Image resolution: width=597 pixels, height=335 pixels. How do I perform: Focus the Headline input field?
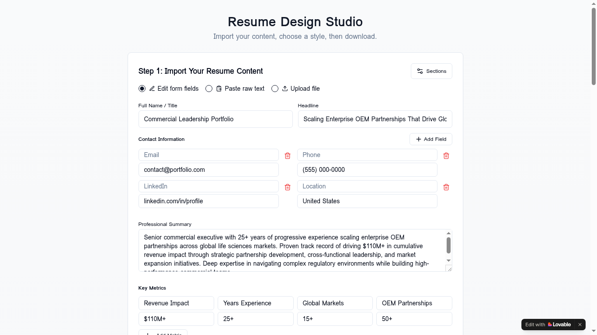375,119
